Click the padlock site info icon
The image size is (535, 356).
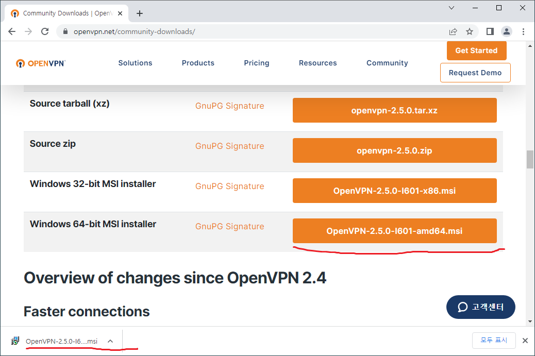click(x=65, y=32)
